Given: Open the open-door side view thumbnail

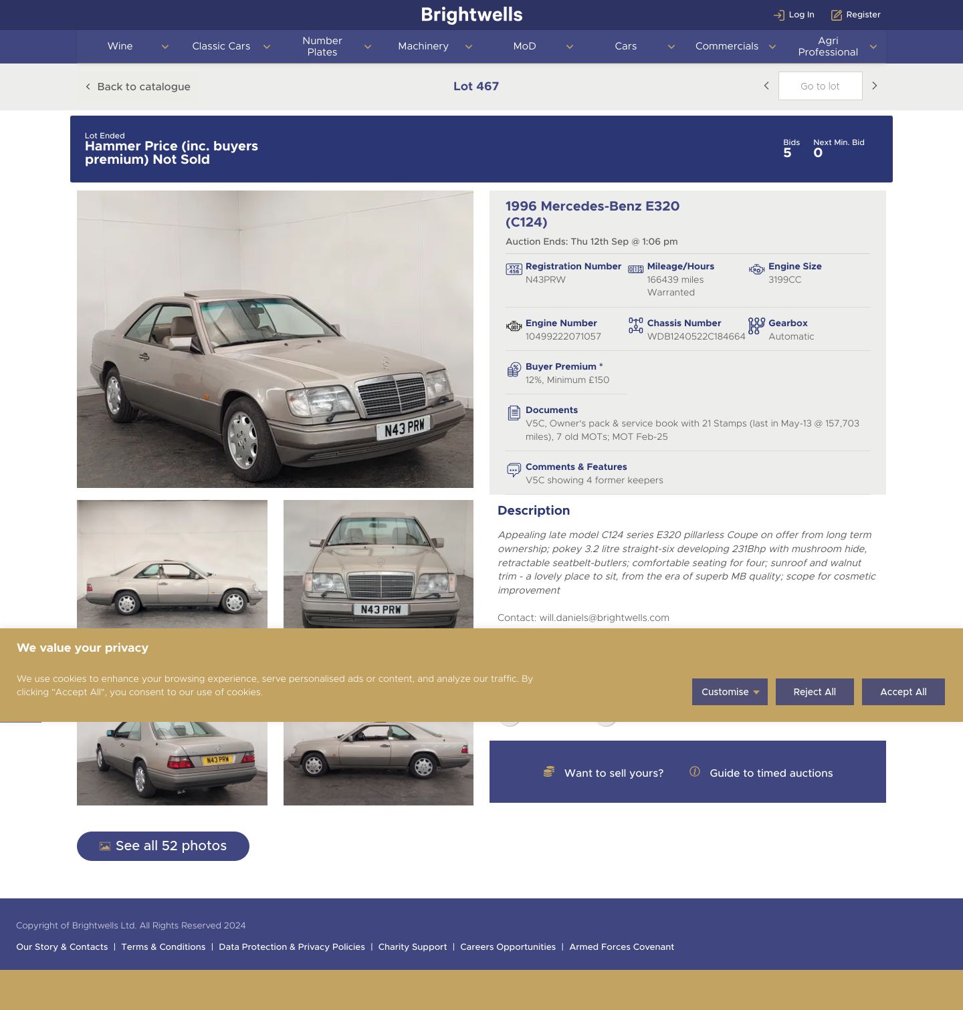Looking at the screenshot, I should point(379,763).
